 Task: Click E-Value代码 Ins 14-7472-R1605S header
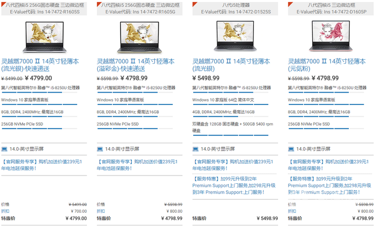coord(45,12)
